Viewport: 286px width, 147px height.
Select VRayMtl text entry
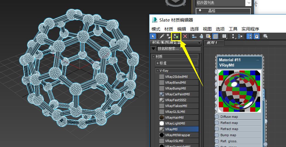[x=171, y=129]
